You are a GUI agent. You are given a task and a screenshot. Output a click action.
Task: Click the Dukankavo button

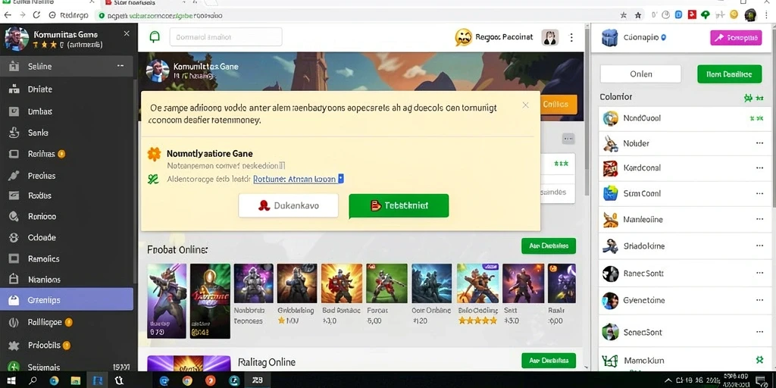point(289,205)
